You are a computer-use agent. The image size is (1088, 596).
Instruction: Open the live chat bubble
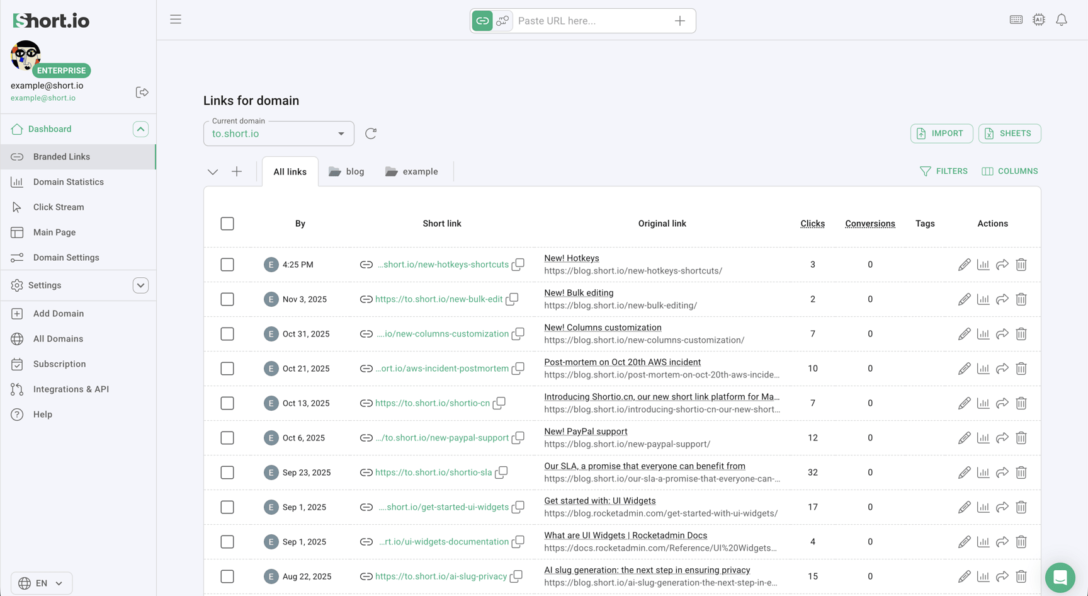click(1060, 578)
